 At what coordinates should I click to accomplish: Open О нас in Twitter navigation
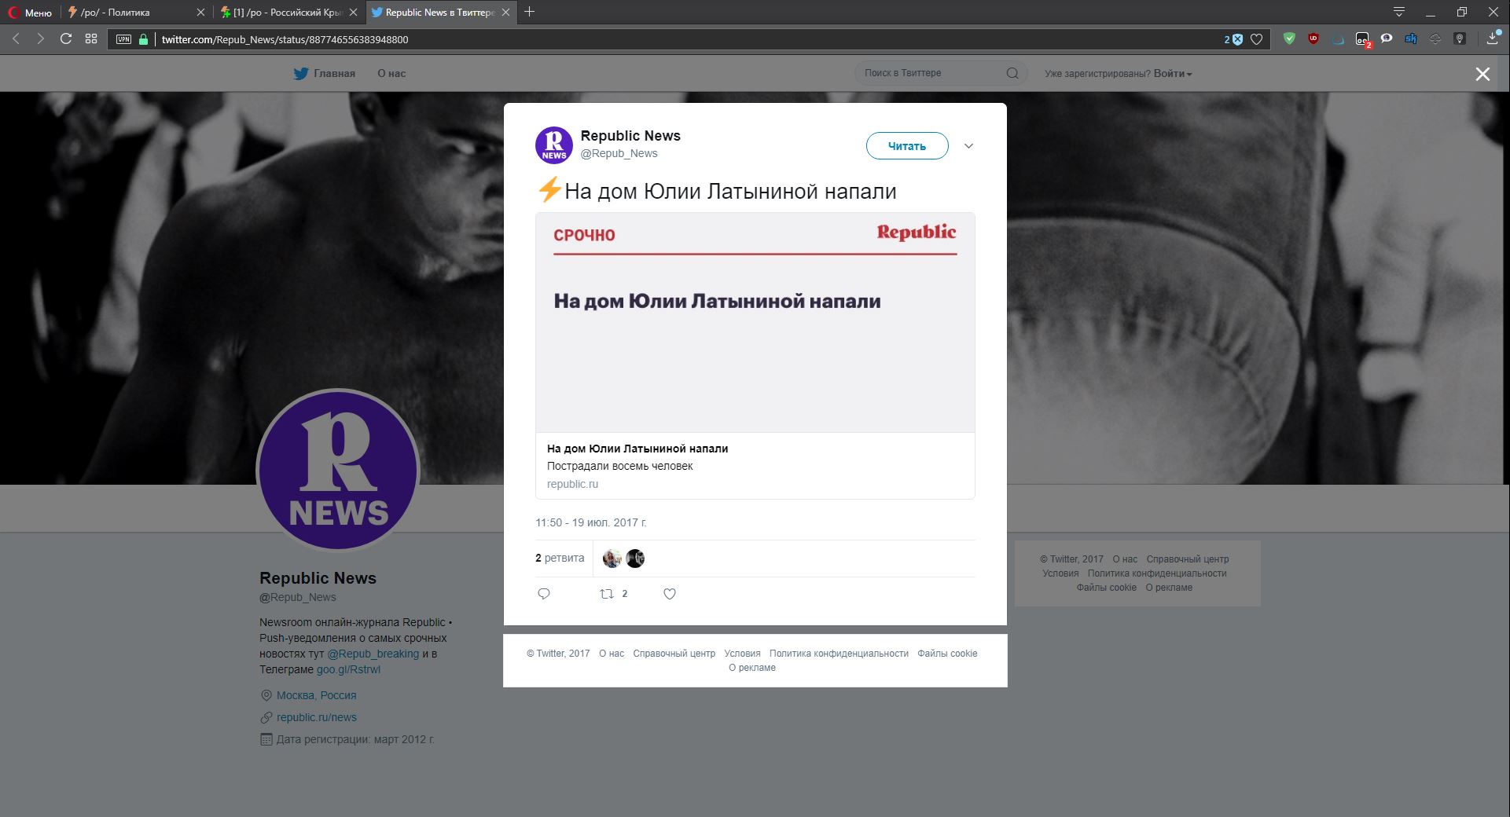391,74
